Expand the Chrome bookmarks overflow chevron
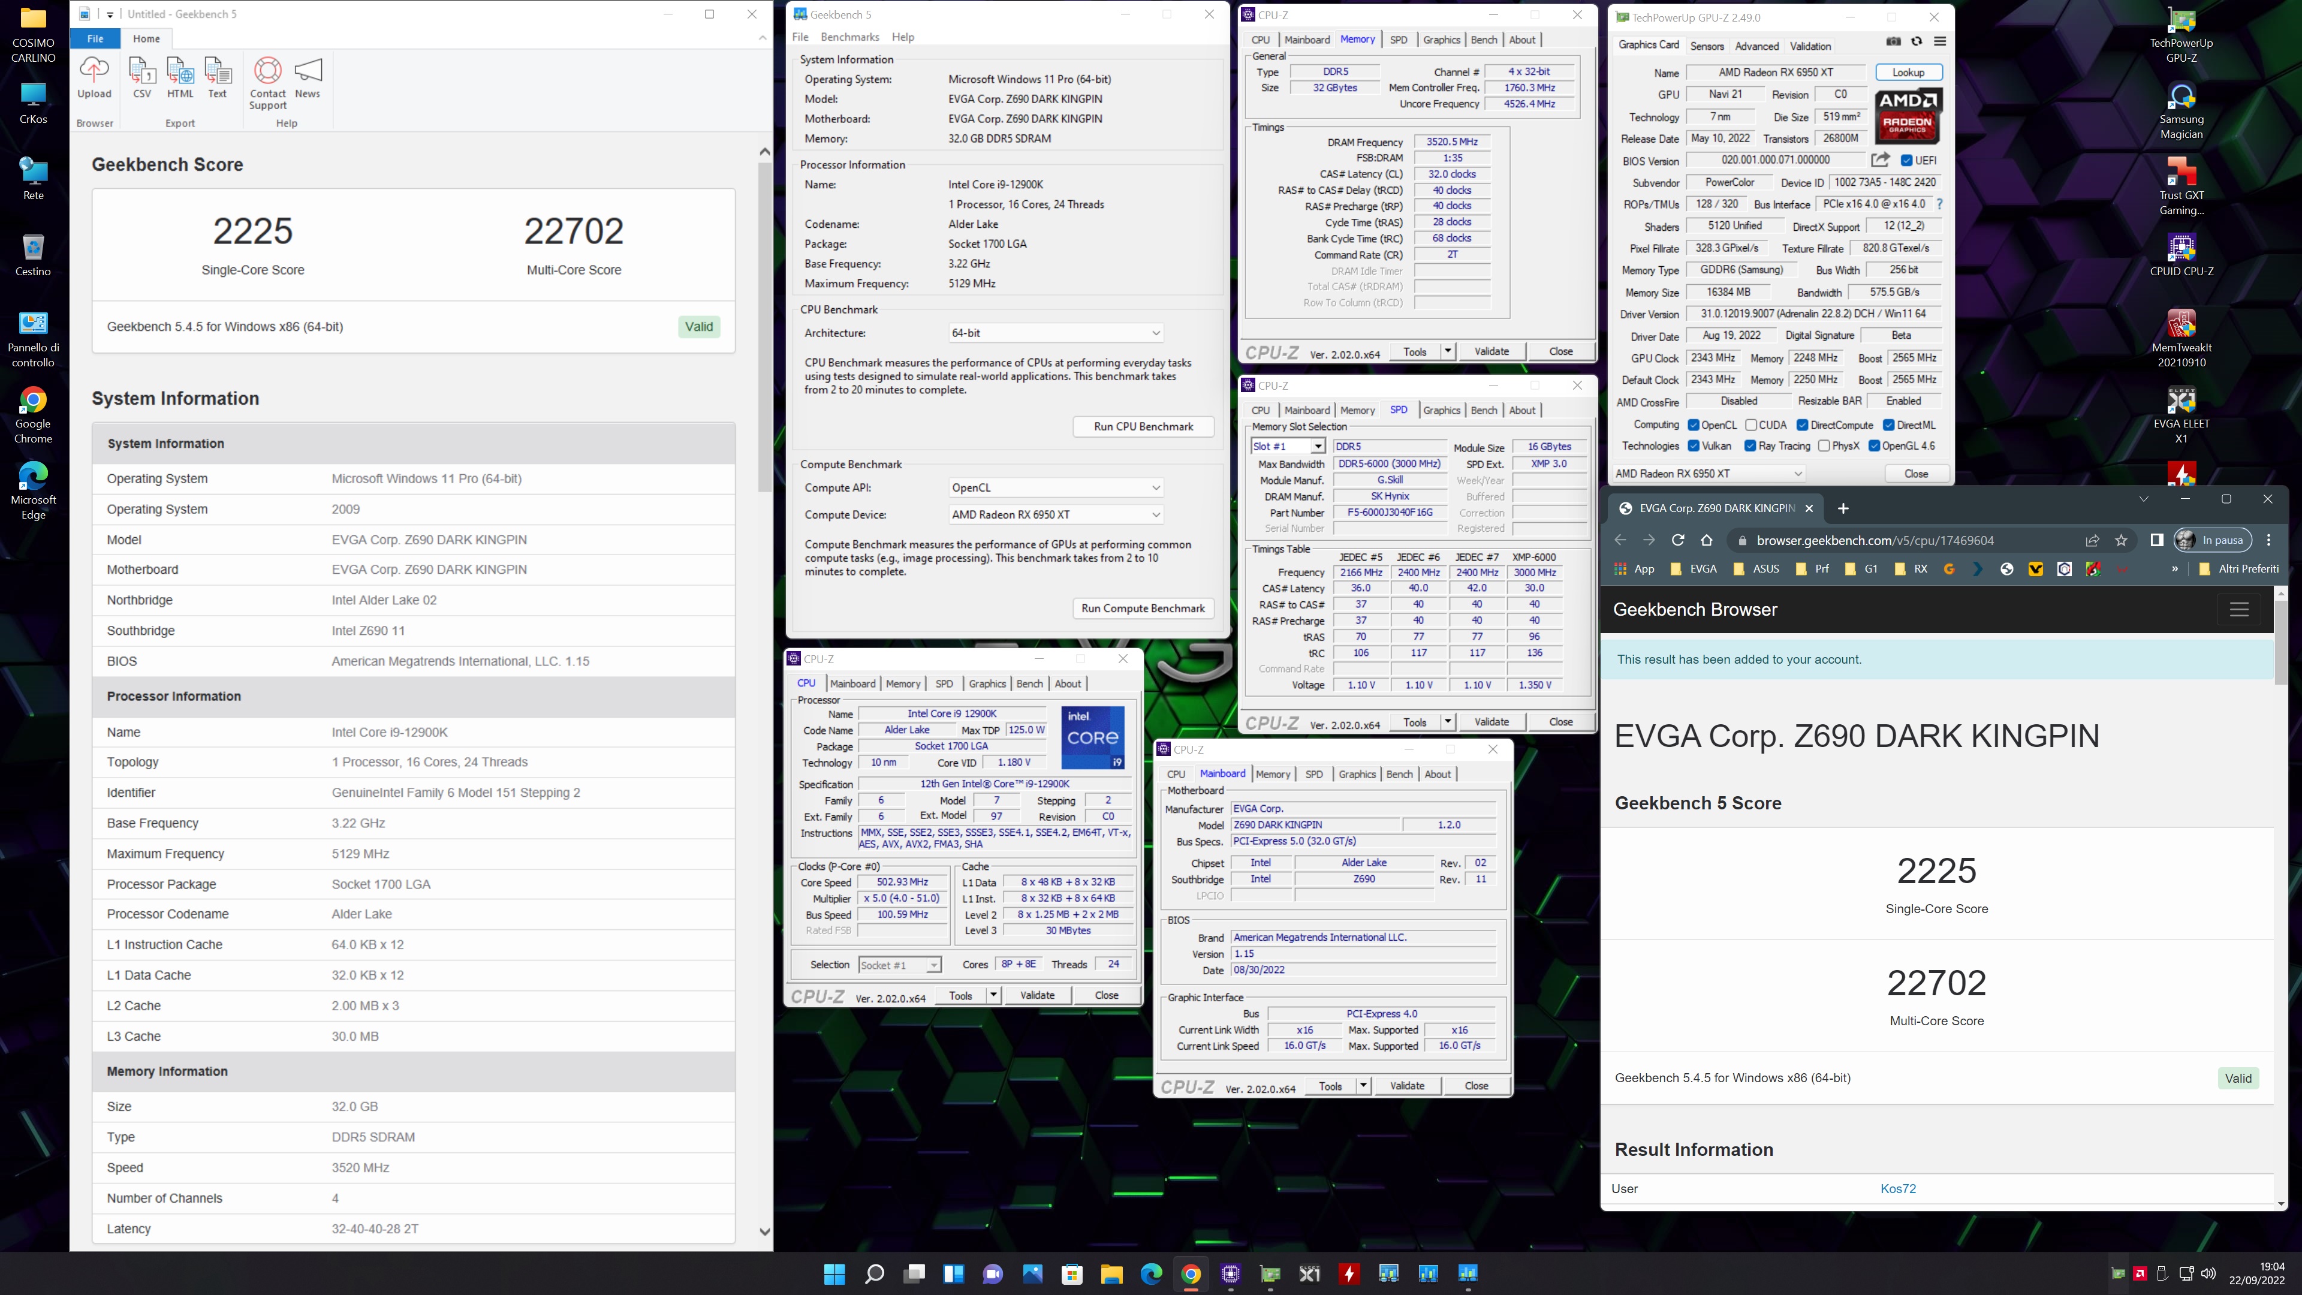 click(x=2174, y=568)
